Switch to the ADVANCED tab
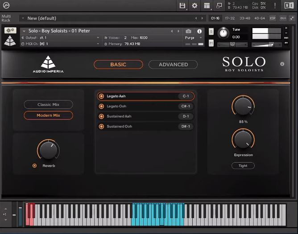 tap(173, 65)
